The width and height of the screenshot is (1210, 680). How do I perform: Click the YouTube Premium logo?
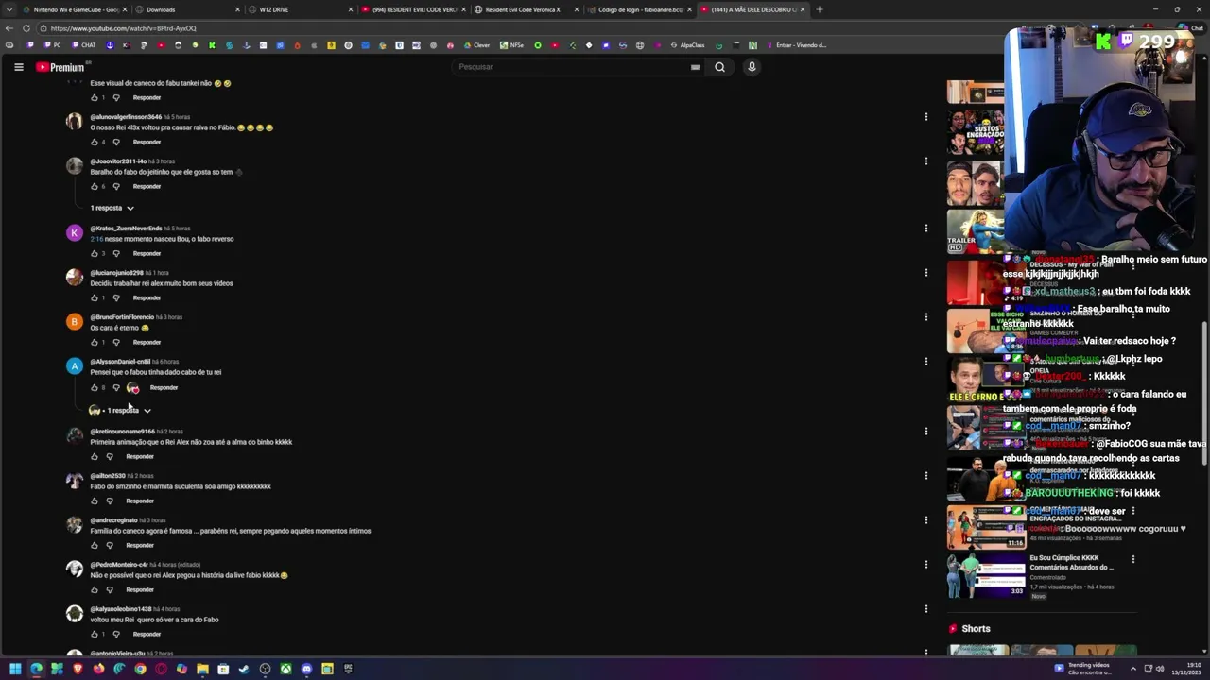[x=60, y=67]
